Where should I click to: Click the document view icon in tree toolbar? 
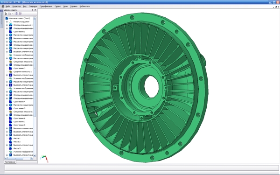click(x=16, y=14)
